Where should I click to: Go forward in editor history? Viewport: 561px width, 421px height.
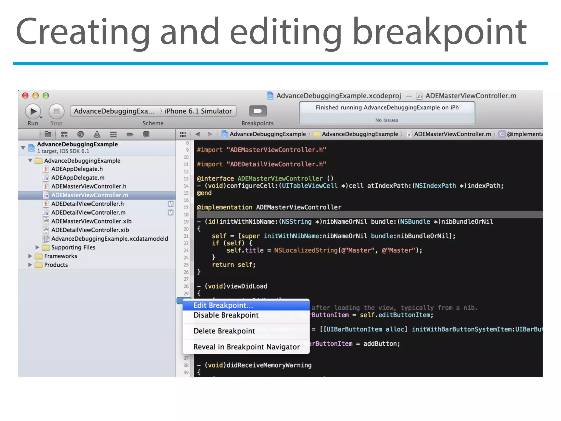210,134
